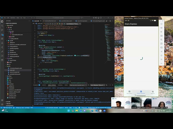Raise emulator volume with volume up icon
Image resolution: width=173 pixels, height=129 pixels.
[x=161, y=28]
